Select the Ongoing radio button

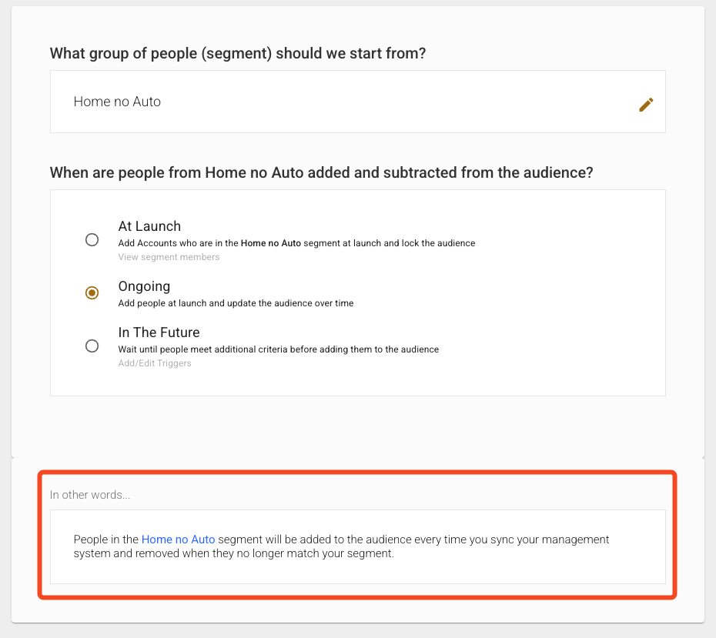[92, 292]
